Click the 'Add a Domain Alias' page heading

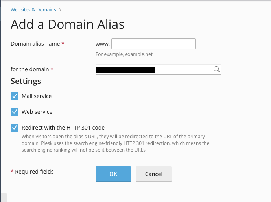click(x=67, y=24)
